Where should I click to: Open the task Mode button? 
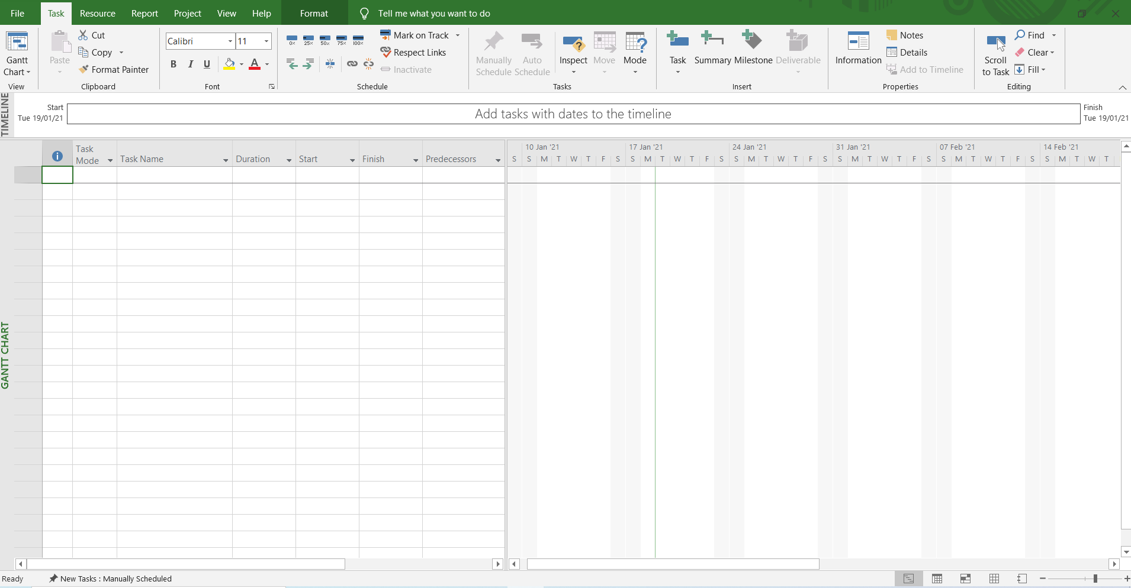[x=635, y=53]
